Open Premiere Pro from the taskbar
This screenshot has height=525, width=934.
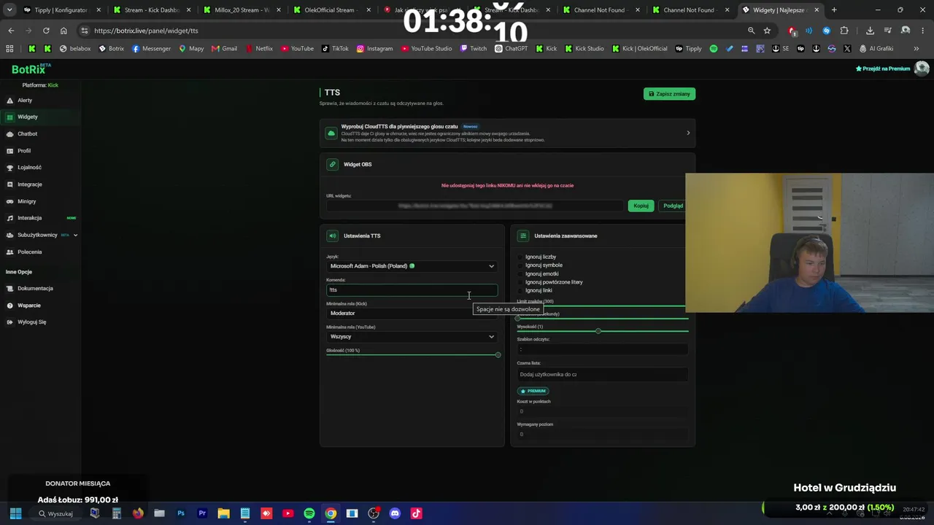click(x=202, y=513)
